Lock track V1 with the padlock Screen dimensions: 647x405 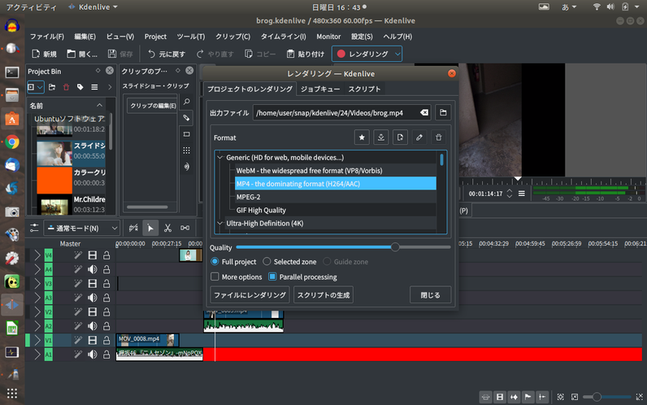(x=106, y=340)
